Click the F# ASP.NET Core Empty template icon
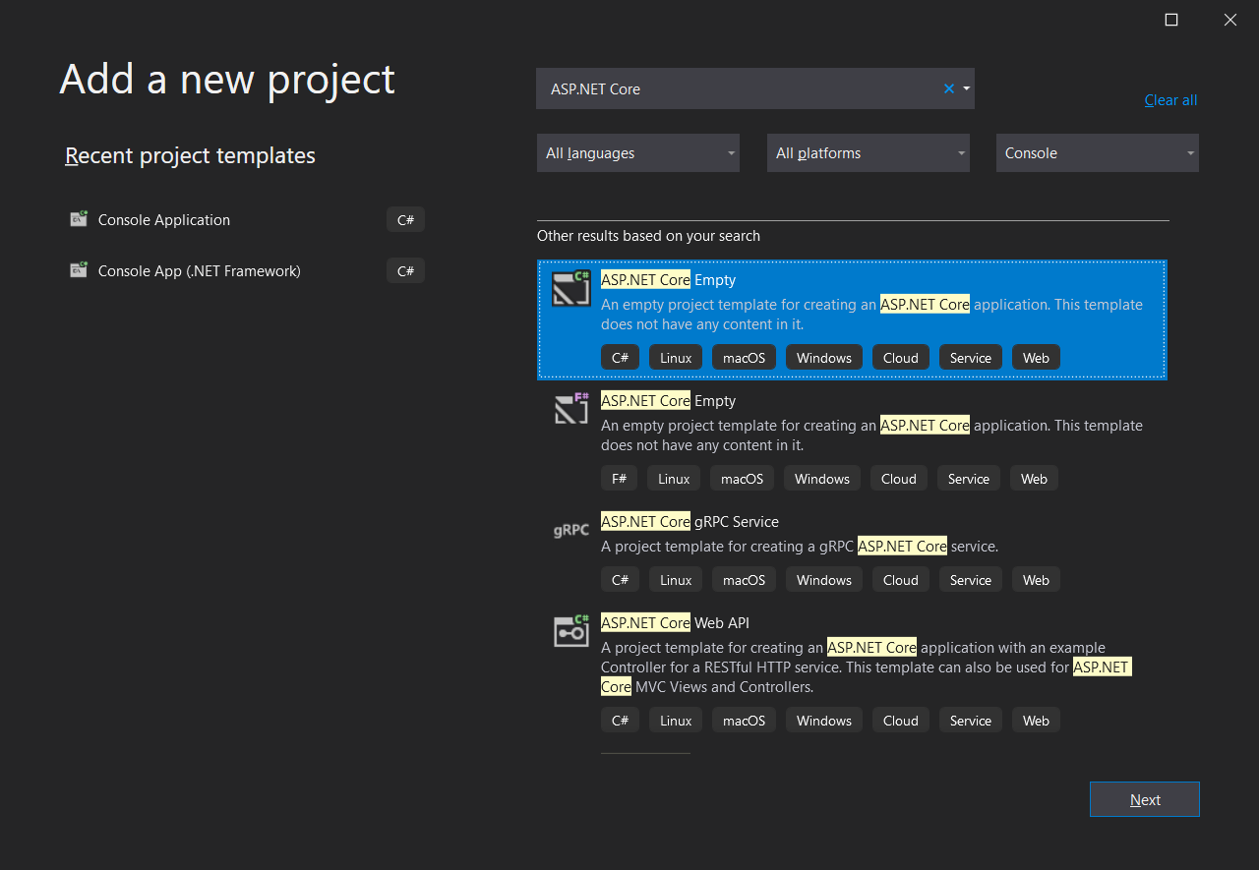This screenshot has width=1259, height=870. pyautogui.click(x=571, y=408)
